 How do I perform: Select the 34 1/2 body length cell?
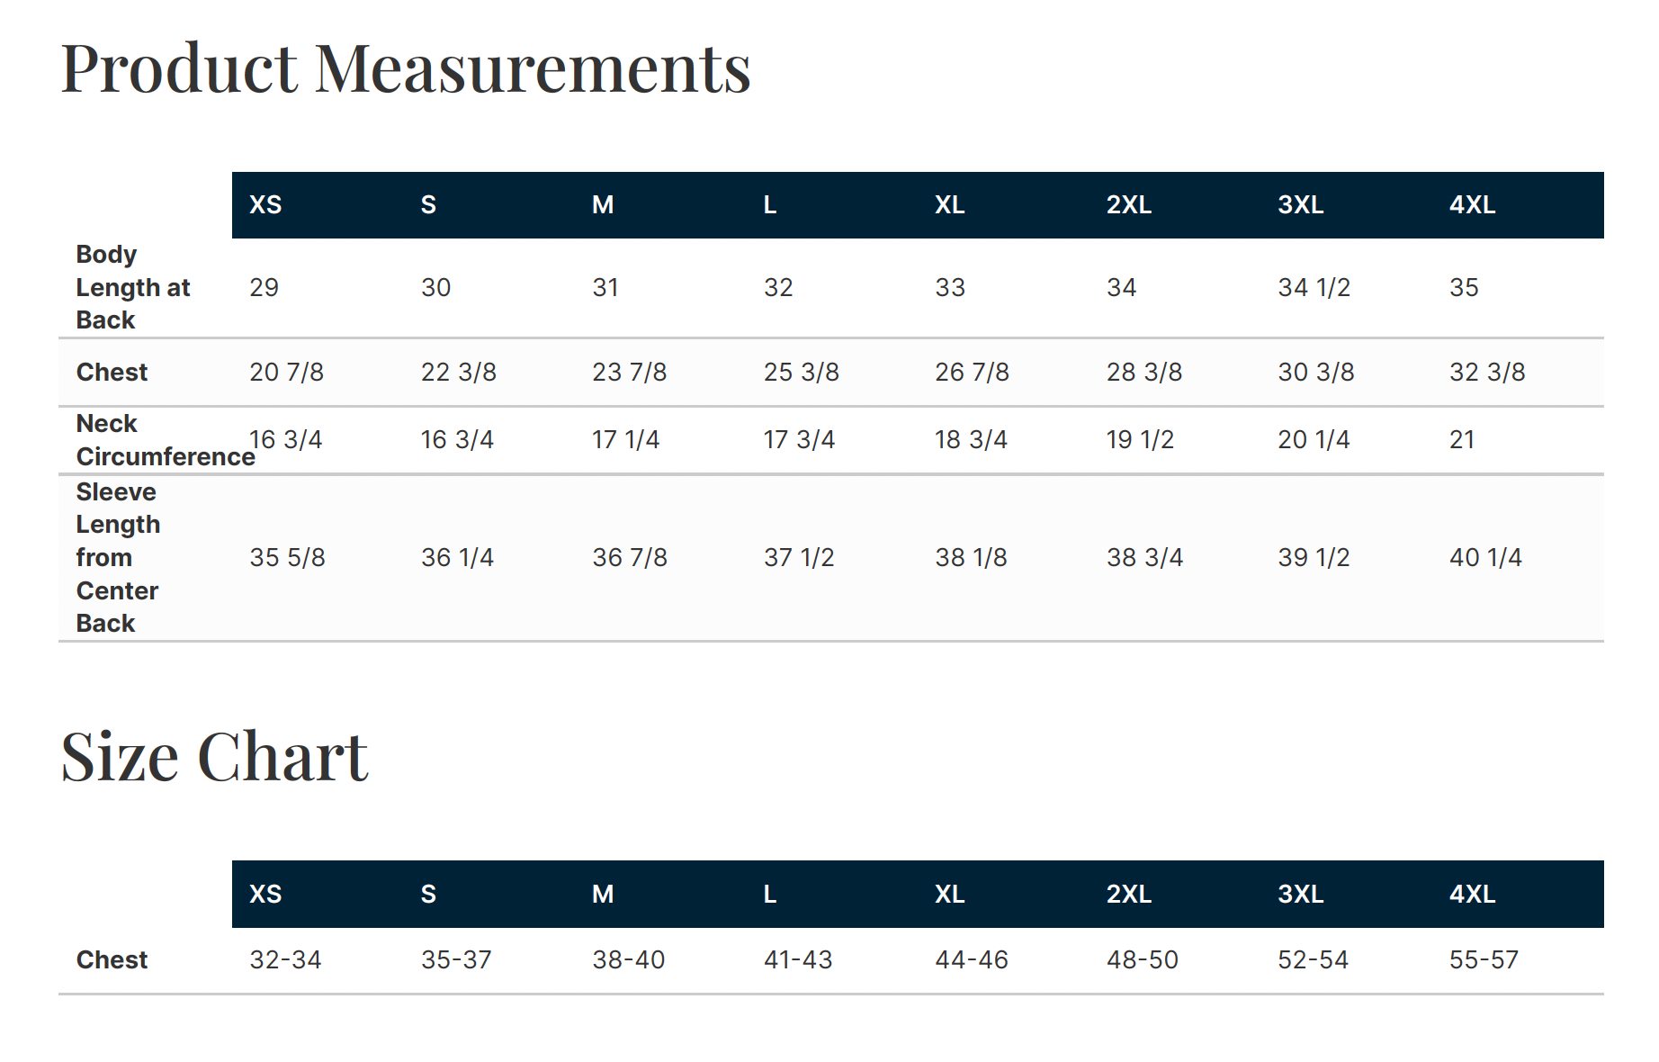1314,288
